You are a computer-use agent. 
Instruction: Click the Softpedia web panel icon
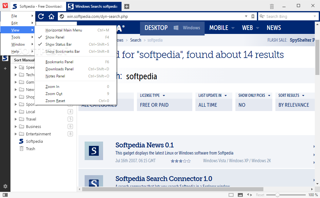coord(5,58)
